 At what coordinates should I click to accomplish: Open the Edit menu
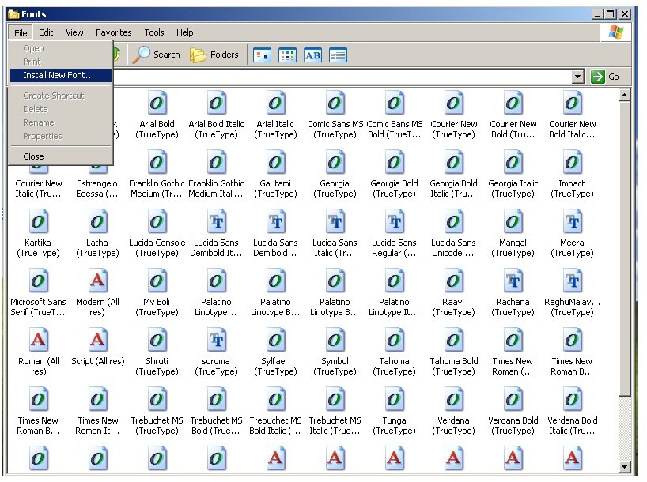46,32
